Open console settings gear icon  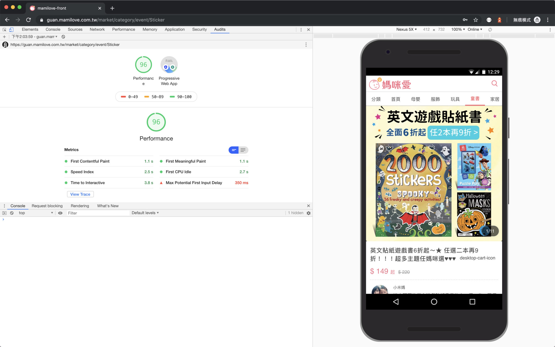coord(309,213)
